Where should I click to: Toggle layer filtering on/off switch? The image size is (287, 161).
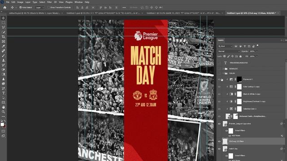[258, 45]
